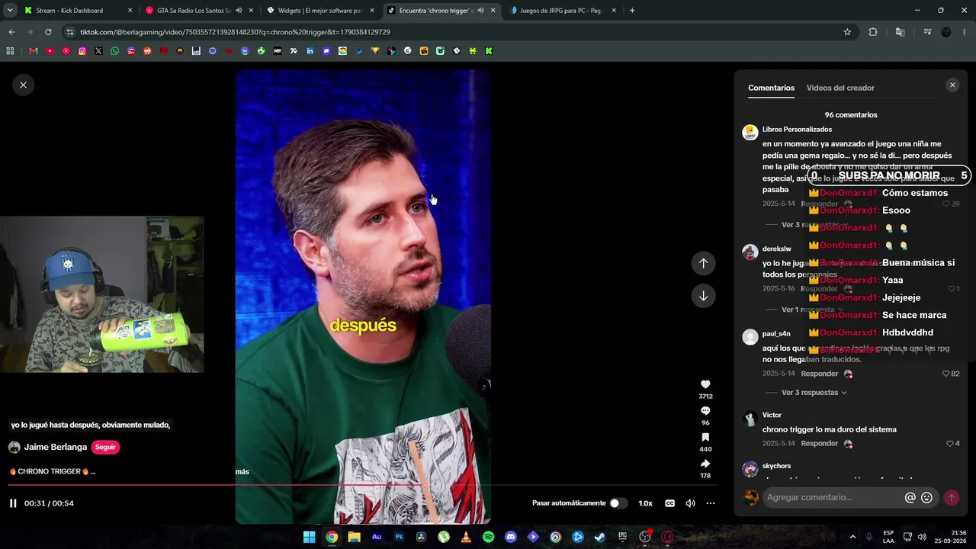Share the video using arrow icon

tap(705, 464)
